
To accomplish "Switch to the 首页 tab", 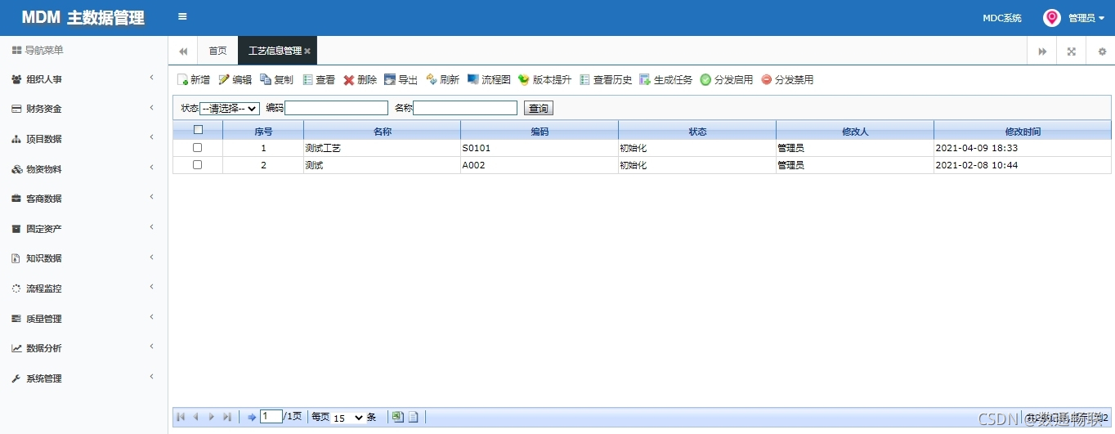I will click(x=217, y=51).
